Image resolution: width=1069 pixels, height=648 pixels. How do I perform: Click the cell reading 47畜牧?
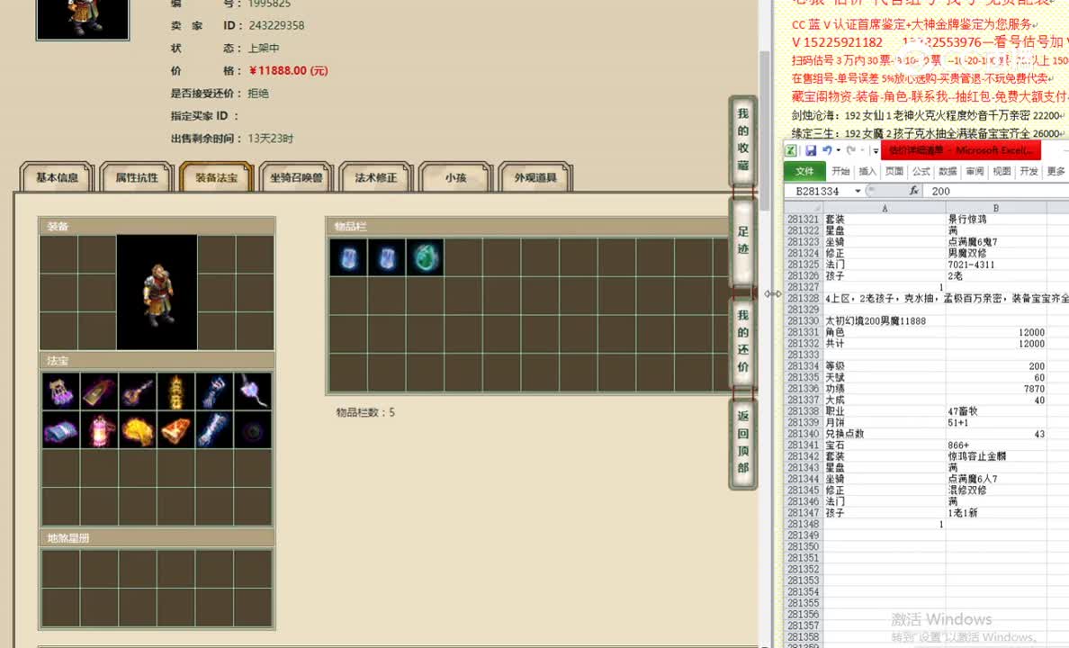click(x=996, y=411)
